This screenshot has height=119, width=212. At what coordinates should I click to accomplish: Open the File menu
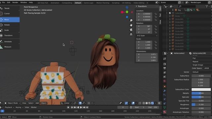[4, 2]
